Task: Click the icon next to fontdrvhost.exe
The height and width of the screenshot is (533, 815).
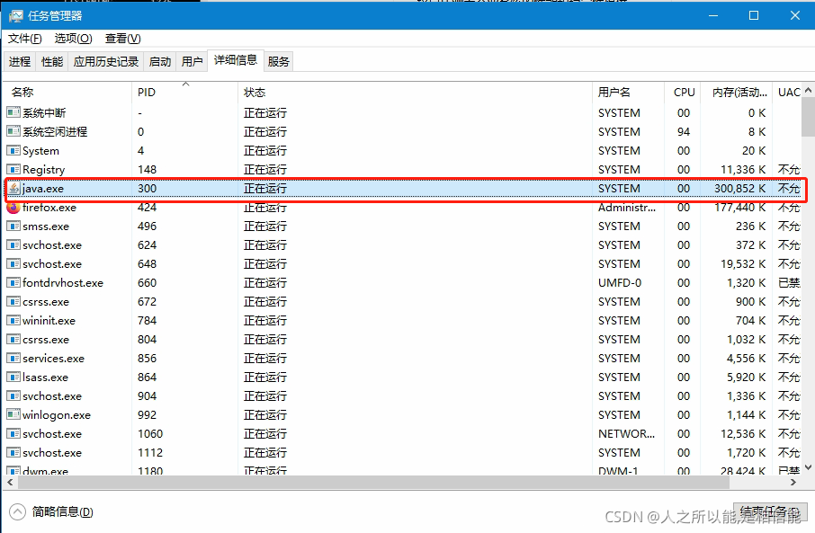Action: [x=13, y=282]
